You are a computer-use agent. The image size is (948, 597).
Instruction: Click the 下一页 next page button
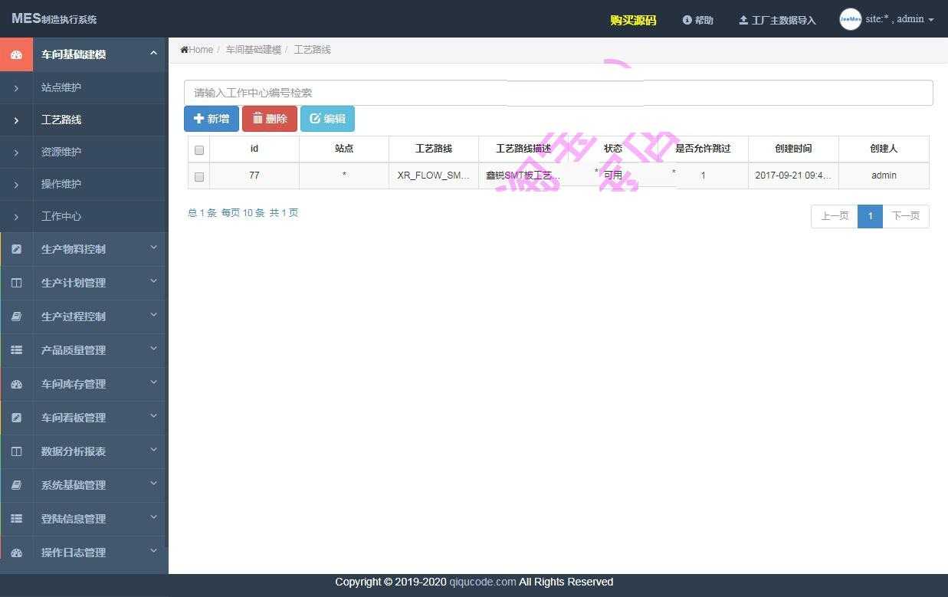point(905,216)
